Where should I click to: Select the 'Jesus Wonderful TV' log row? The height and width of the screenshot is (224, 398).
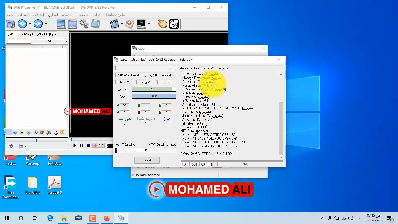click(x=202, y=116)
